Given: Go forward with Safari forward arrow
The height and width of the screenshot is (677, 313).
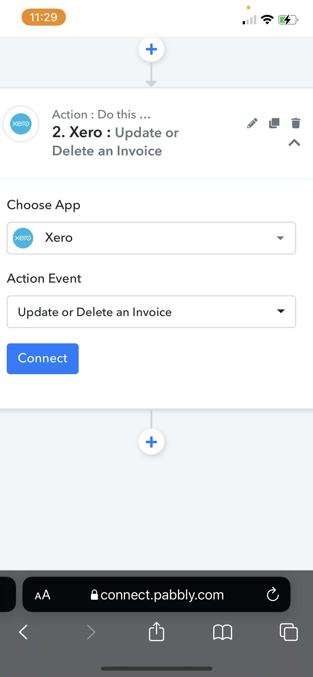Looking at the screenshot, I should [x=91, y=632].
